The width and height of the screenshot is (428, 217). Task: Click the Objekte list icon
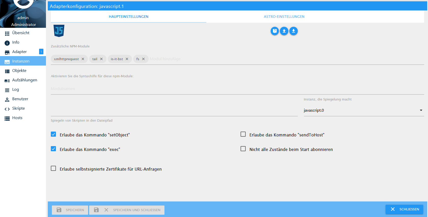coord(7,71)
